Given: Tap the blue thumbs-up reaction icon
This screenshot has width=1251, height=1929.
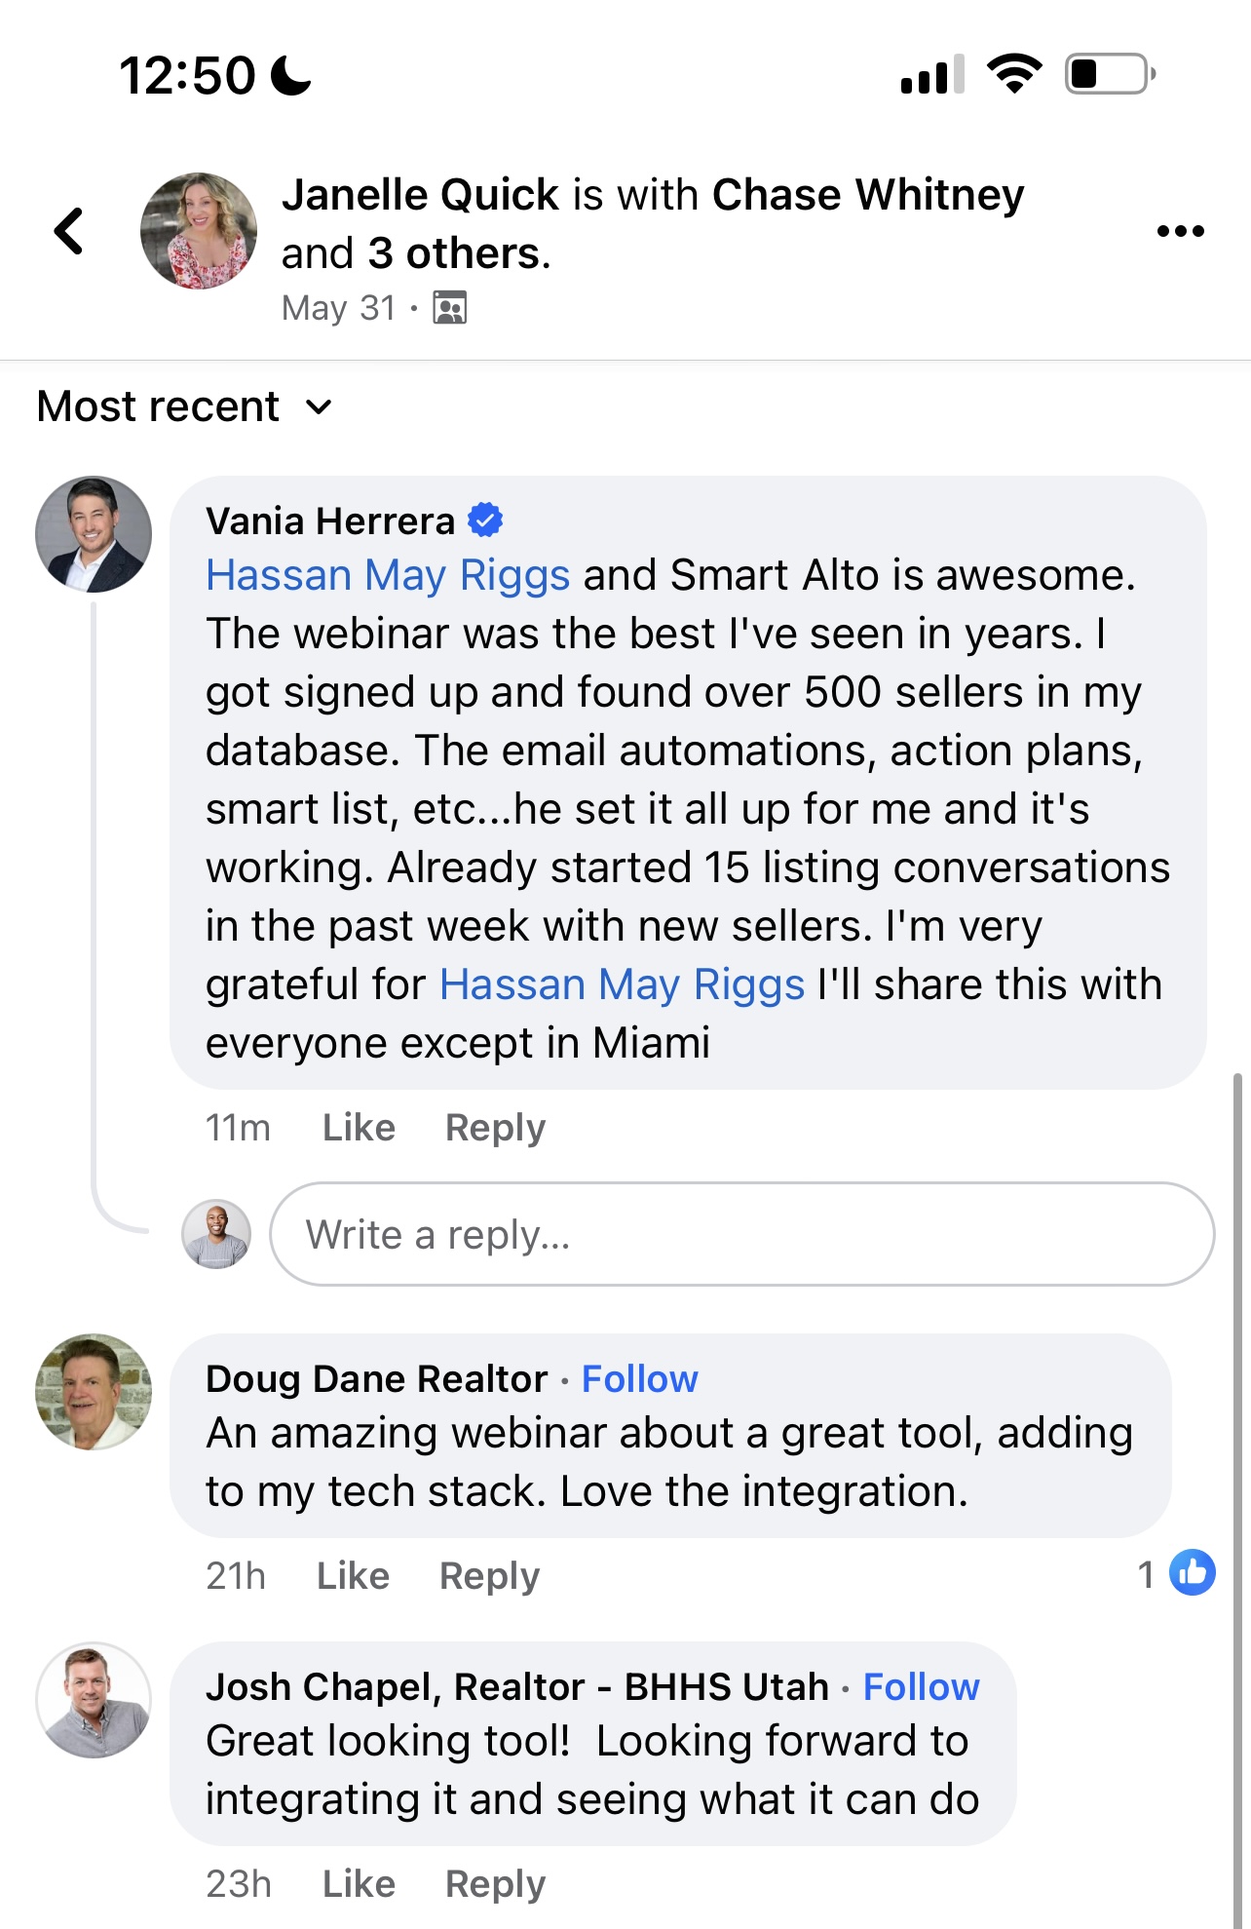Looking at the screenshot, I should pos(1192,1572).
